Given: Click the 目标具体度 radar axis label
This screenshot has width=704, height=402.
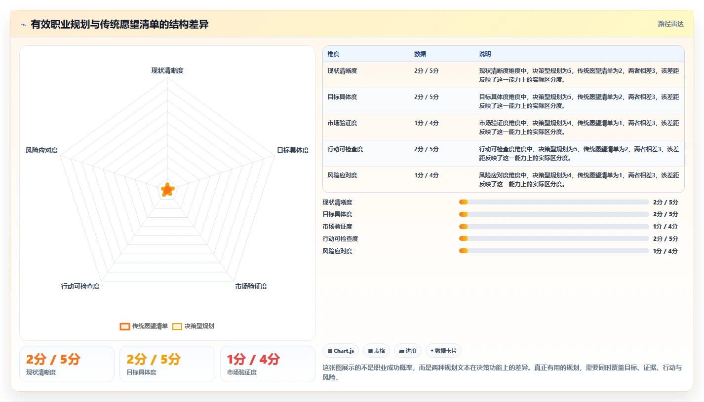Looking at the screenshot, I should pyautogui.click(x=293, y=150).
